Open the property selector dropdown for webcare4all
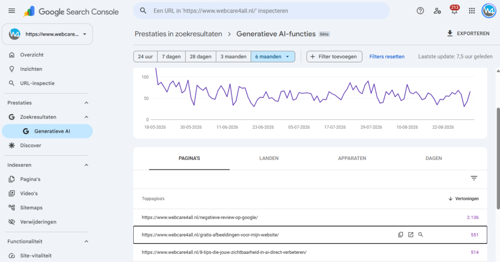 pos(47,34)
